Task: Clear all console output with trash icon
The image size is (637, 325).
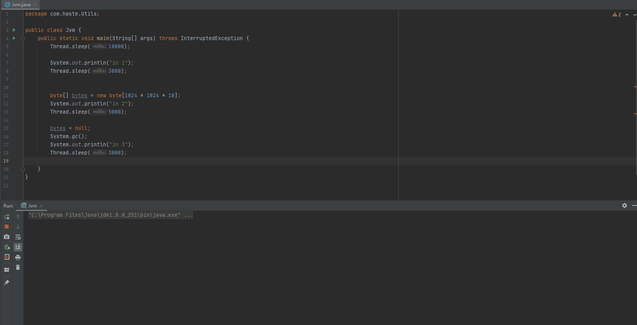Action: (x=18, y=267)
